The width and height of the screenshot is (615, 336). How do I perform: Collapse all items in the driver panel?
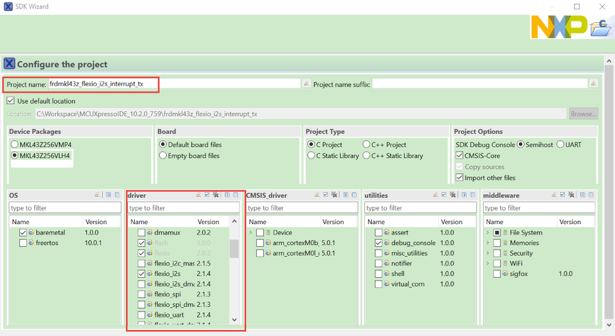[236, 194]
